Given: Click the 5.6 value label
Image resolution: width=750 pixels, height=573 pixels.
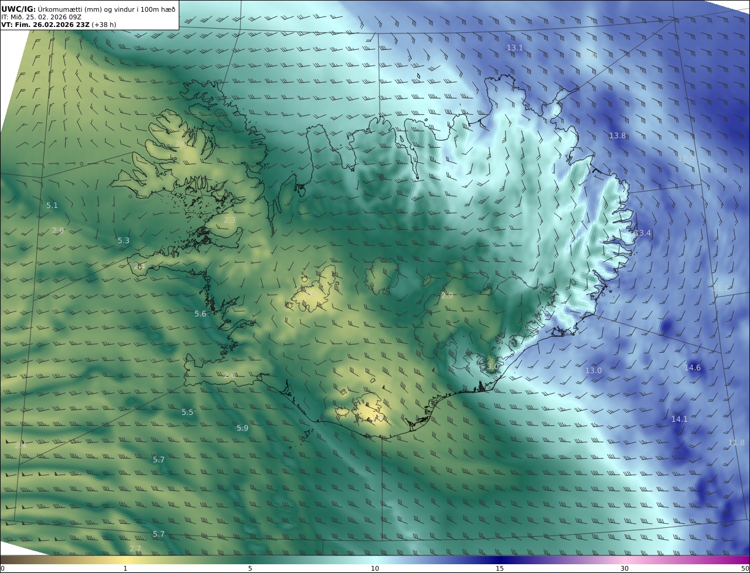Looking at the screenshot, I should tap(200, 313).
